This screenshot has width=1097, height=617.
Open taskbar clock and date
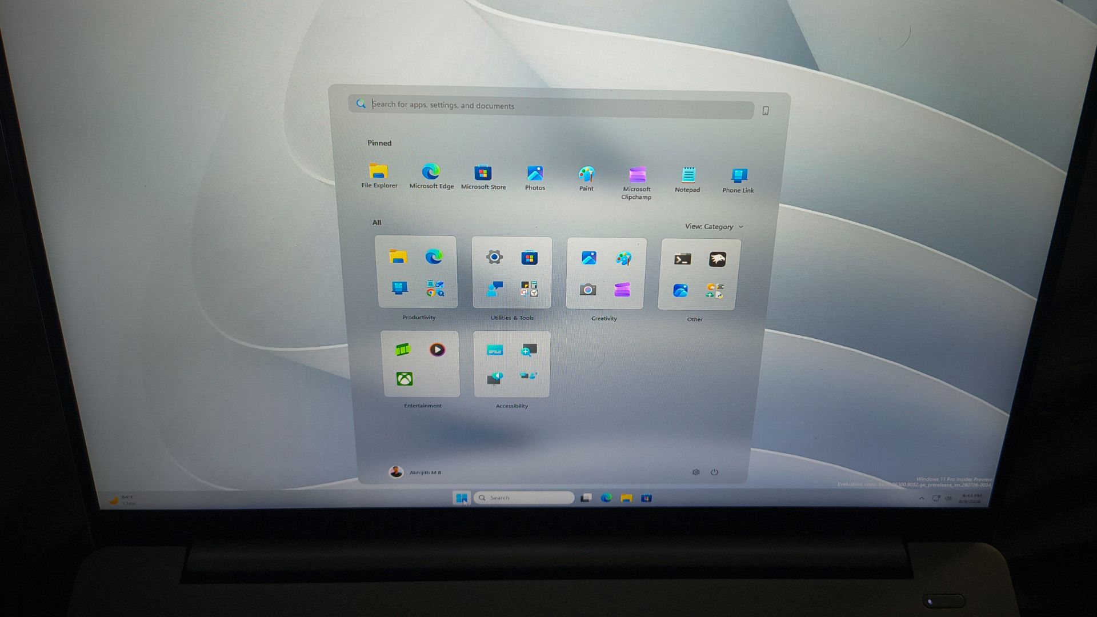(x=971, y=498)
